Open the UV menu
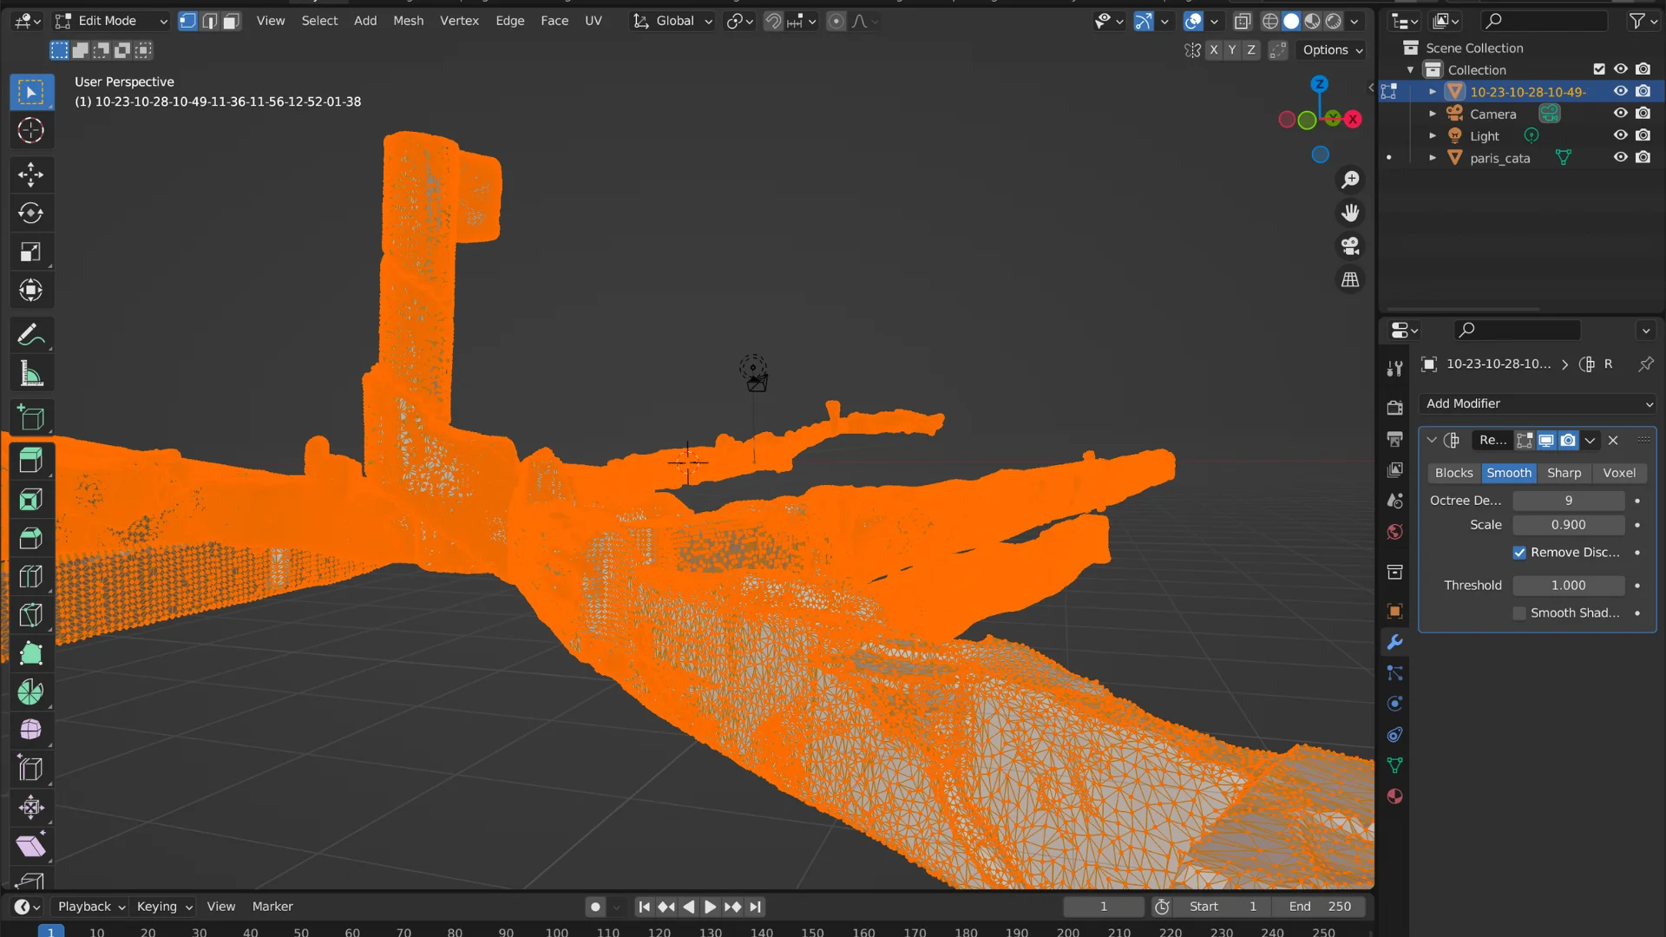The image size is (1666, 937). tap(594, 21)
